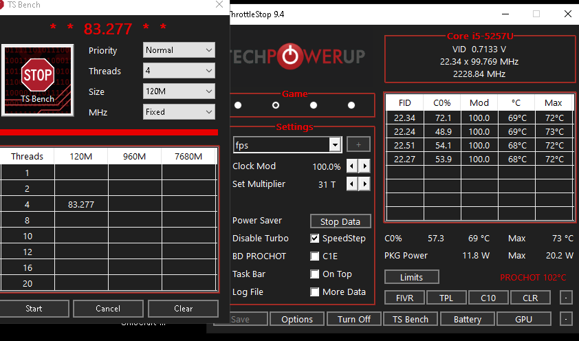Click the C0% value 48.9
The width and height of the screenshot is (579, 341).
(443, 132)
